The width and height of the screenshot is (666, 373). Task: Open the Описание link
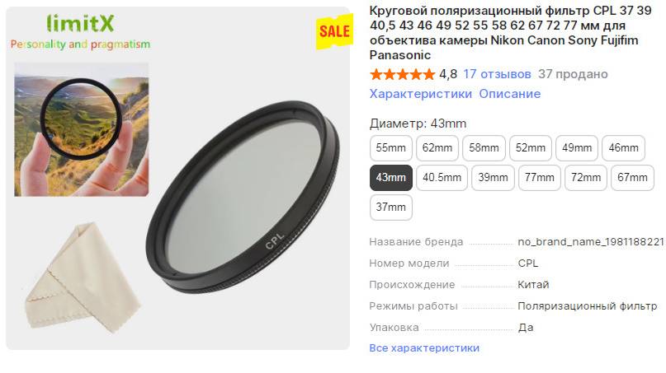[510, 94]
